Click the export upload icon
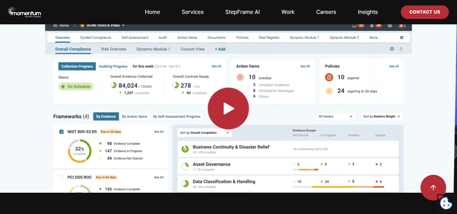This screenshot has height=214, width=457. click(401, 49)
